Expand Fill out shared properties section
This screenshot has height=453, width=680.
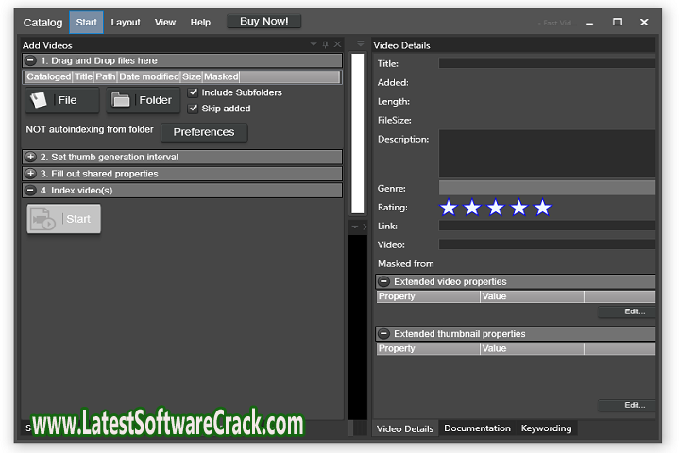tap(31, 174)
